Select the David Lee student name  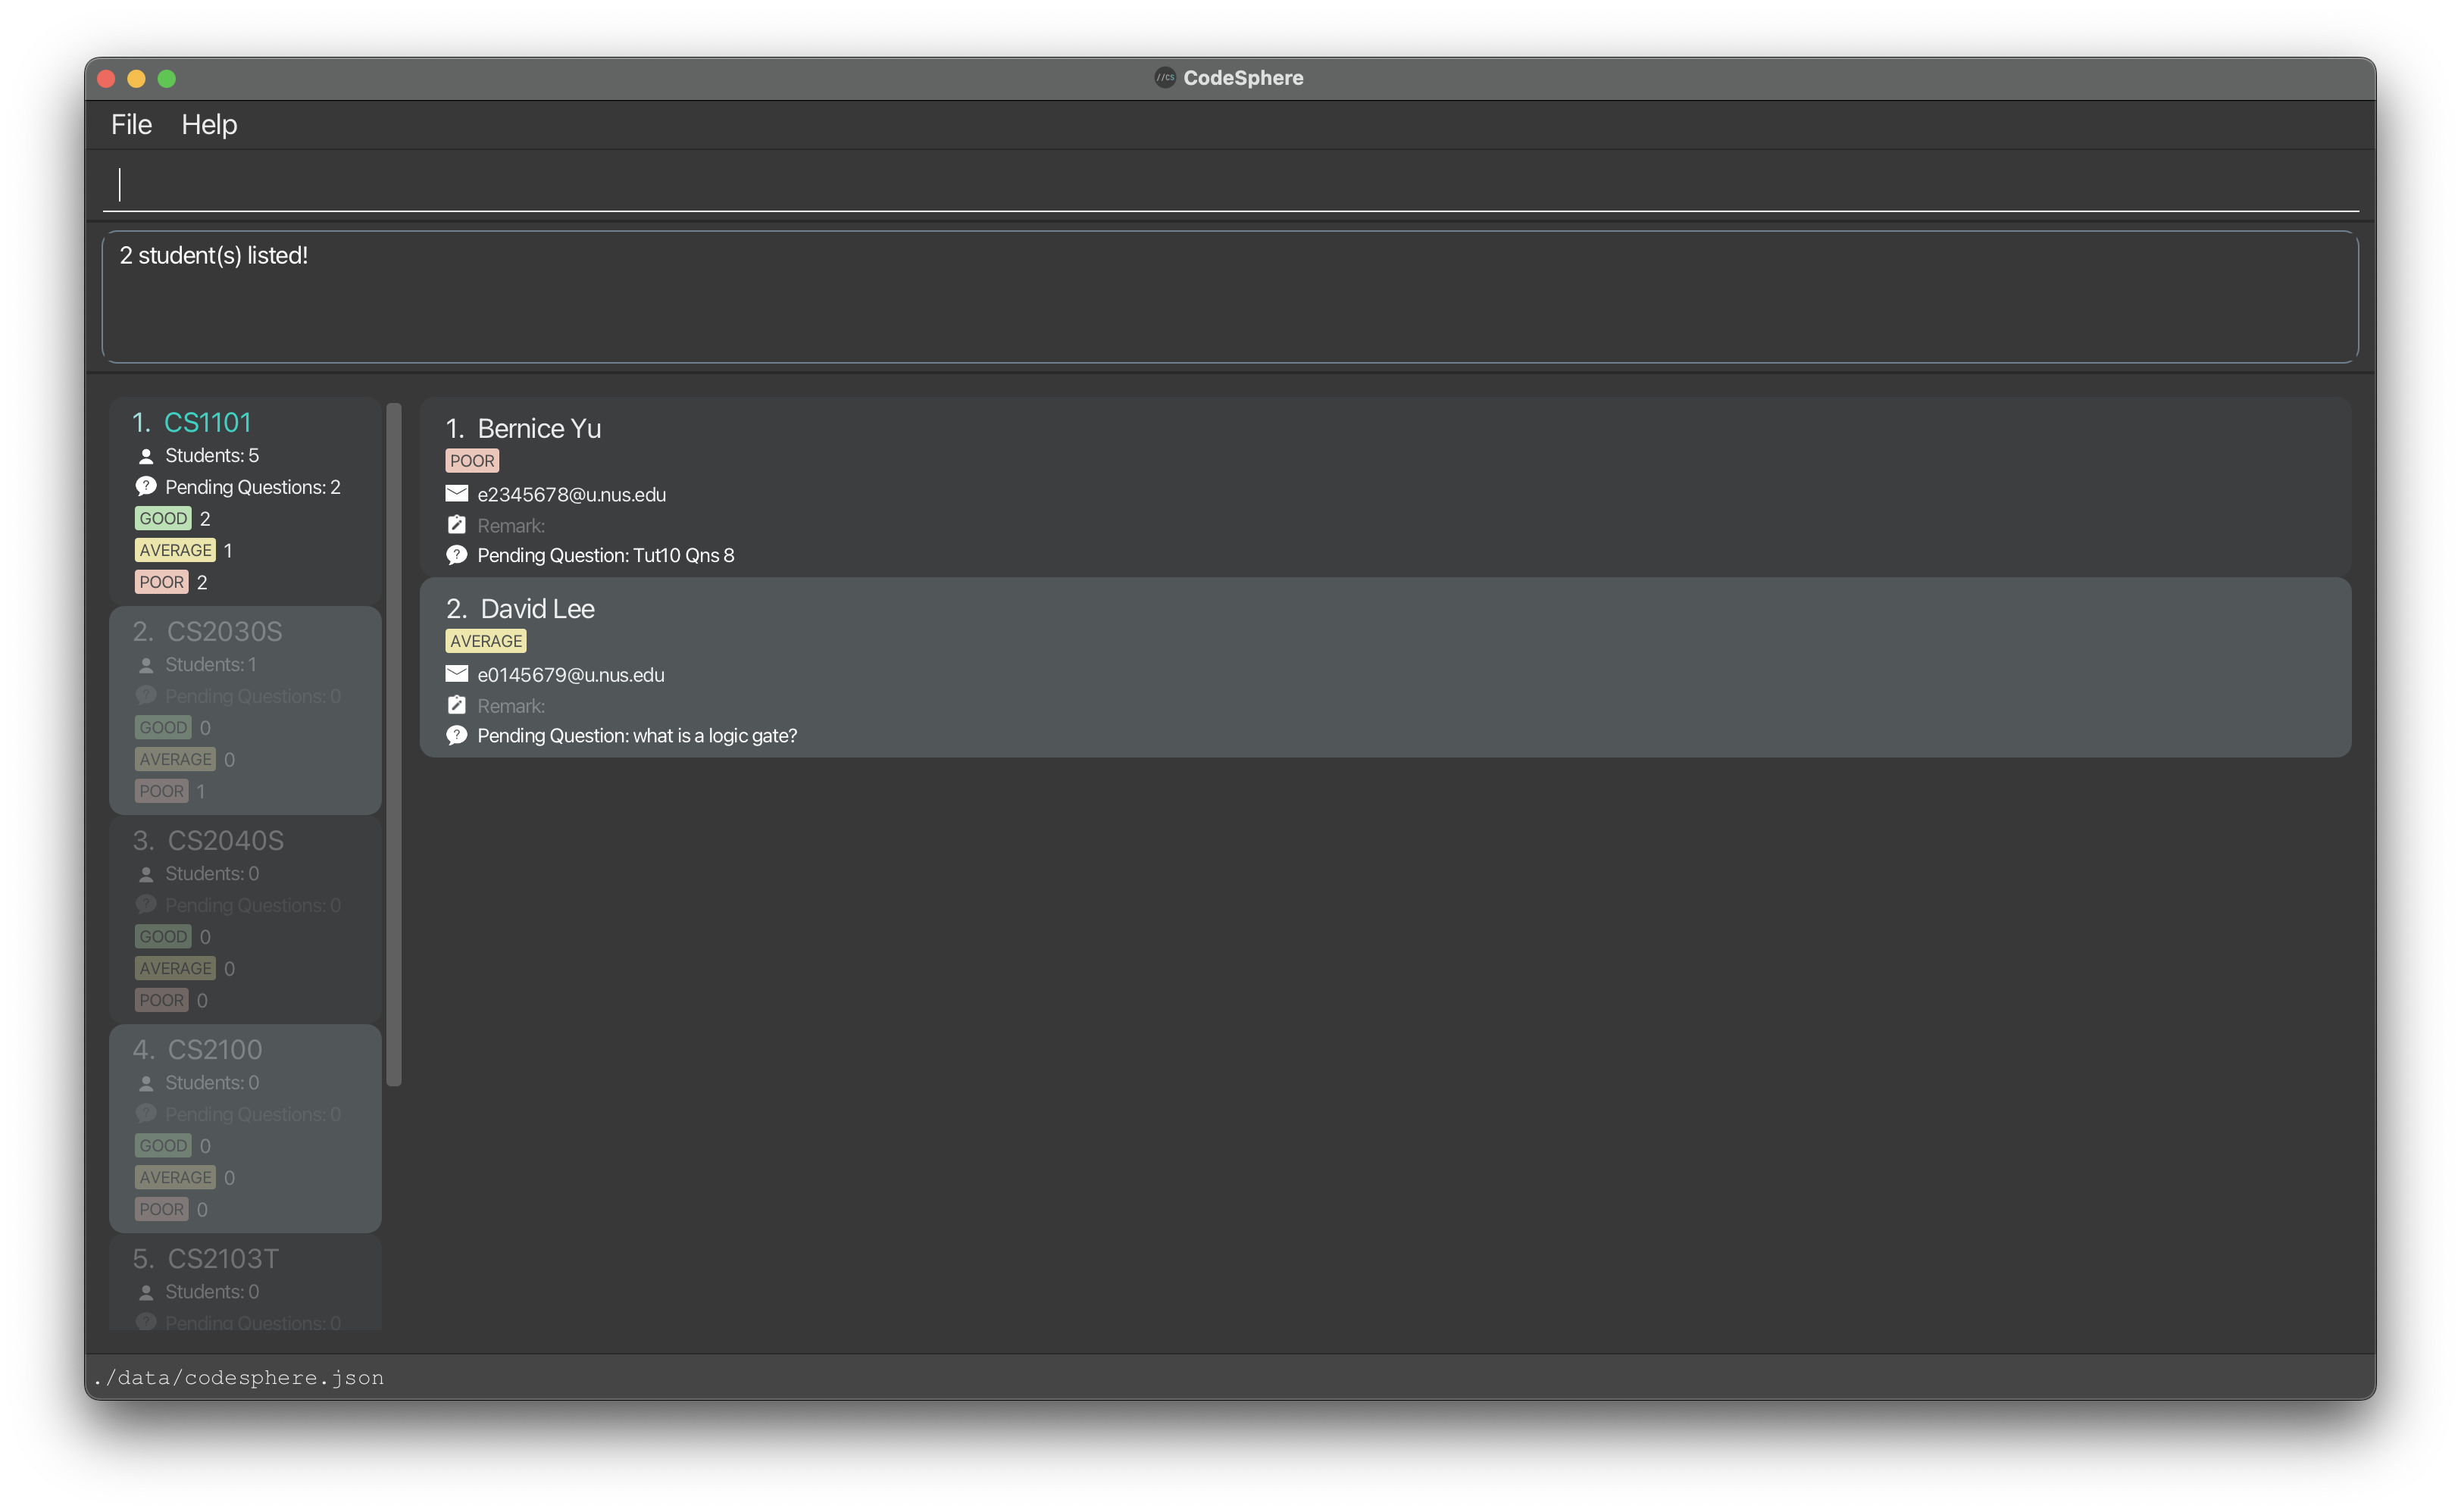[538, 608]
